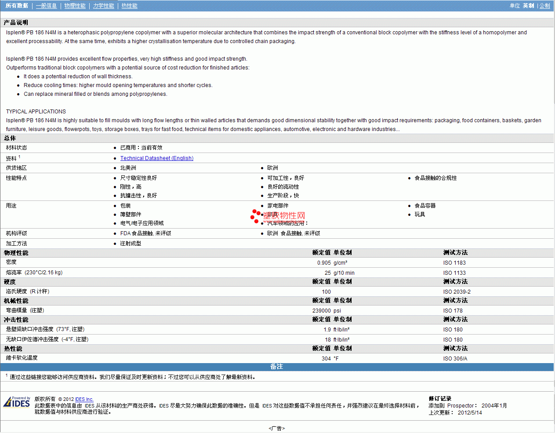This screenshot has width=555, height=433.
Task: Click the 加工方法 row label
Action: (16, 244)
